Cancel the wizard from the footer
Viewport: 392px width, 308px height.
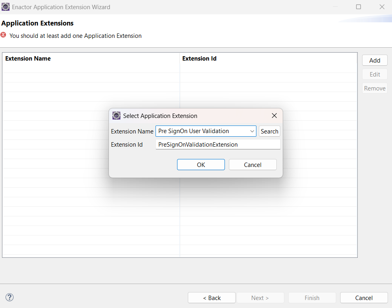point(363,298)
